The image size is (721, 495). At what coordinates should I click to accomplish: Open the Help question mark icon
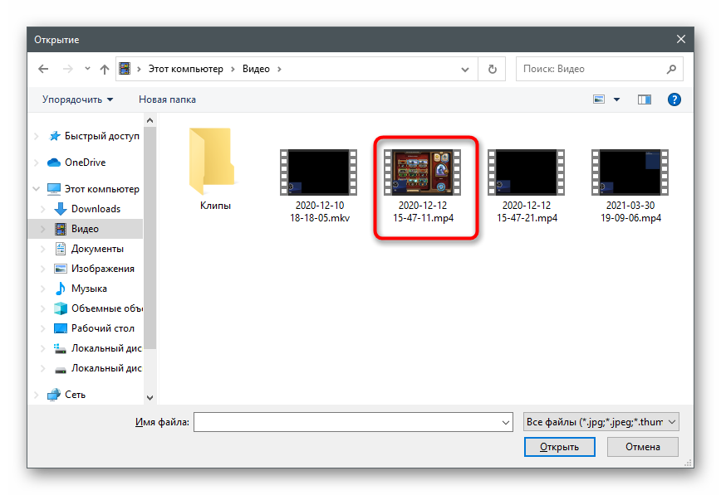(x=674, y=99)
